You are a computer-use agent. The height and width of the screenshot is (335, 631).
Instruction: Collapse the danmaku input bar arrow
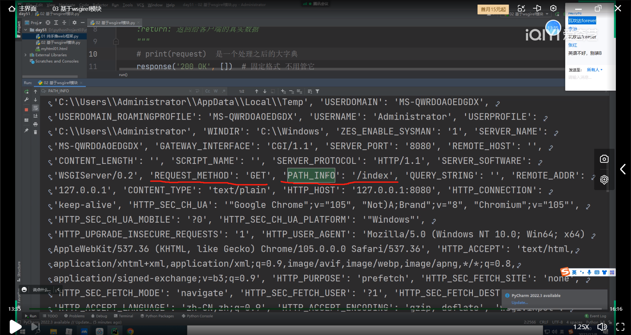tap(58, 290)
